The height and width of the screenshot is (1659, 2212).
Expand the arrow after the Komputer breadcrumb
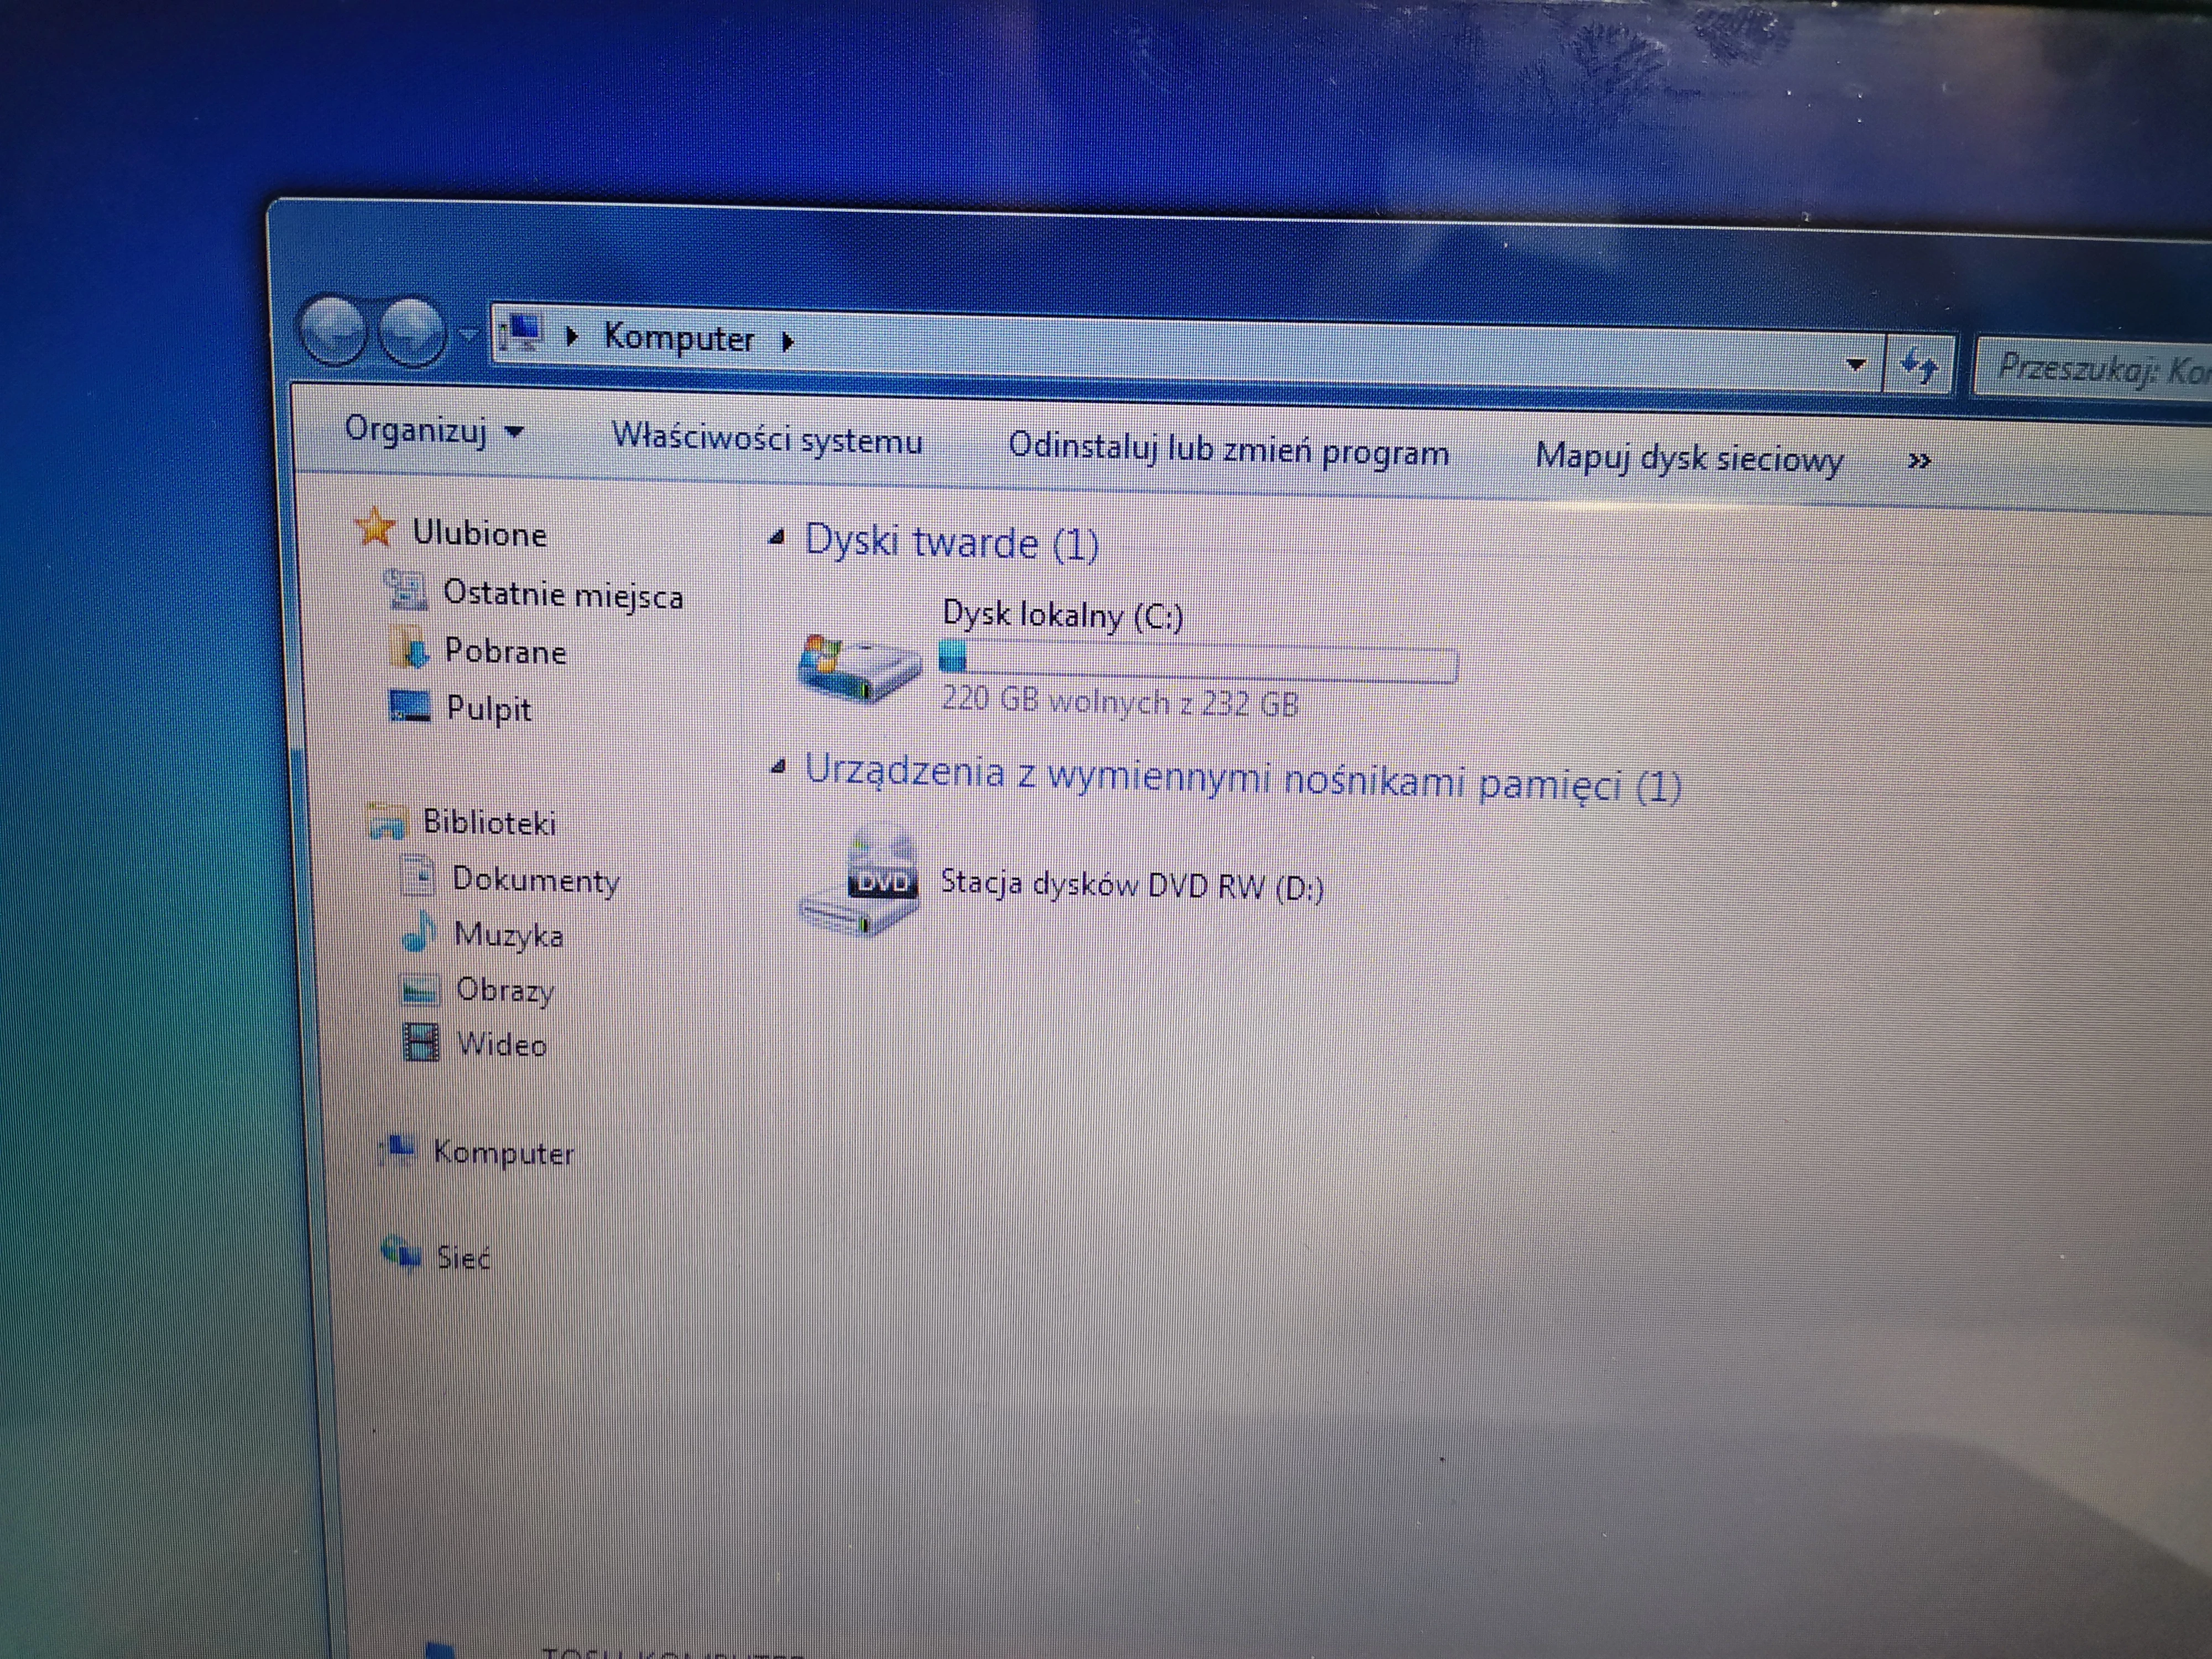click(788, 342)
